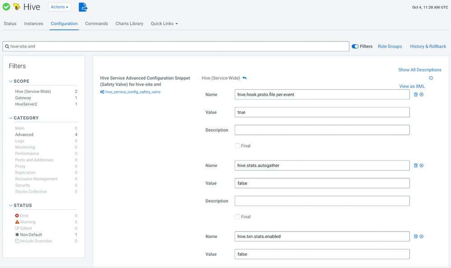Click the Non-Default asterisk icon
The image size is (451, 268).
pos(17,235)
